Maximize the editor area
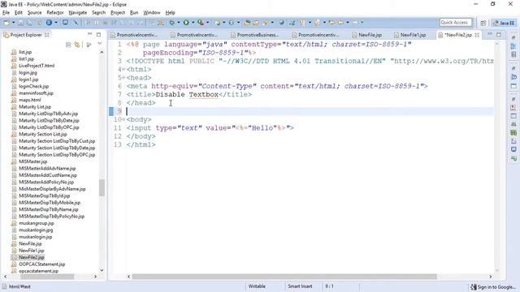 click(x=499, y=34)
